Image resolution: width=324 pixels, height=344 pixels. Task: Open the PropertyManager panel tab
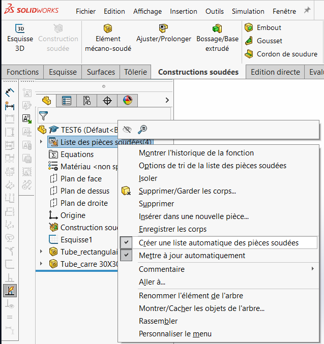pyautogui.click(x=67, y=101)
